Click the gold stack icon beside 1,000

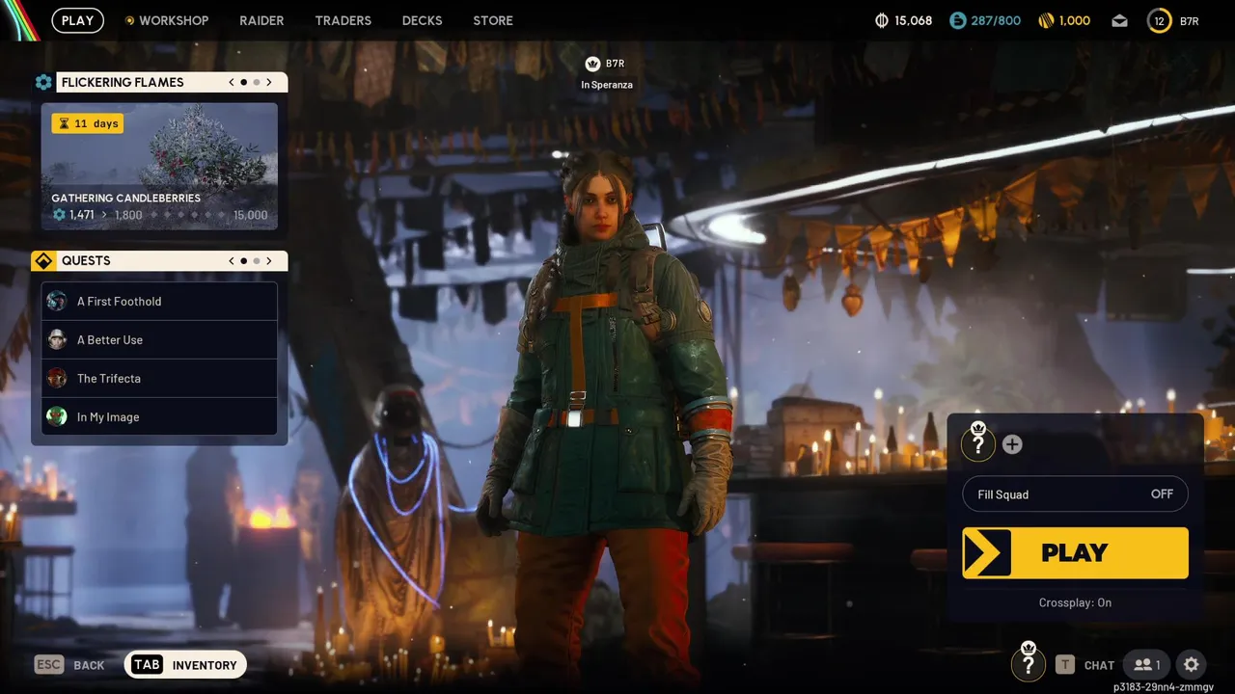tap(1046, 20)
